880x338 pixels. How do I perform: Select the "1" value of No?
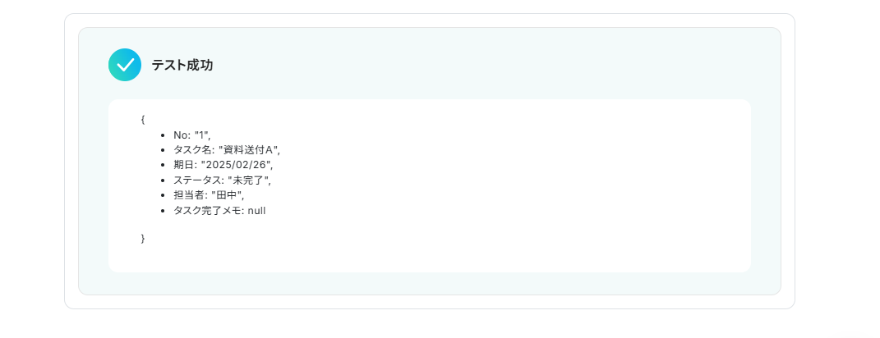click(x=202, y=135)
